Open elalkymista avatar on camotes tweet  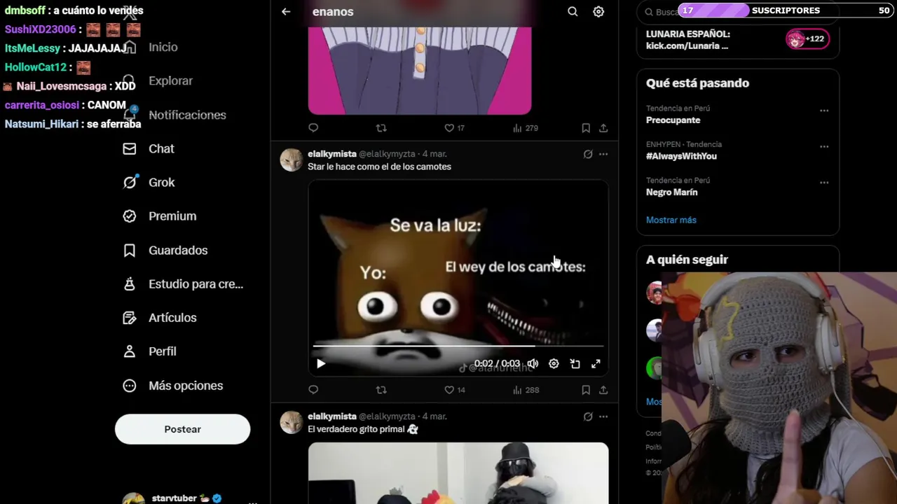point(291,160)
